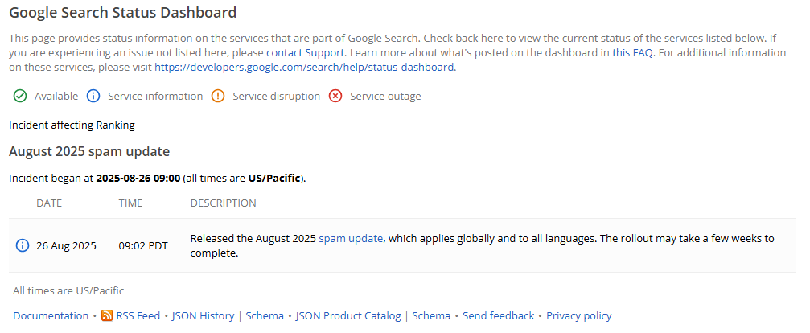Click the August 2025 spam update title
The height and width of the screenshot is (333, 810).
(89, 152)
